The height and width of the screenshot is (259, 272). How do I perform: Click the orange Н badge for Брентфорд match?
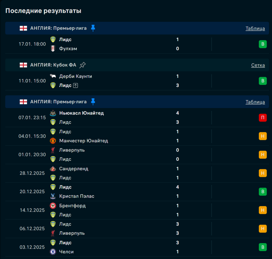click(262, 210)
